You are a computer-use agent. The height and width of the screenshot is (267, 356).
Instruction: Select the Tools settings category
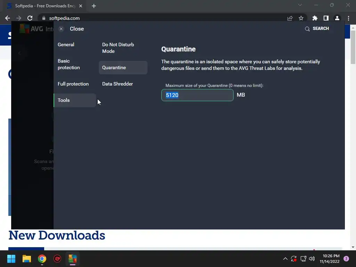75,100
